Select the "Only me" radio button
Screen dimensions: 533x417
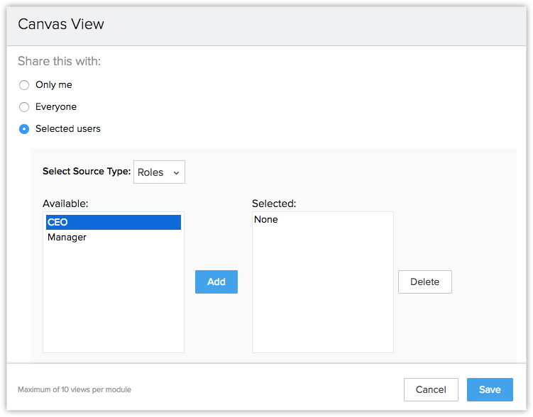[x=24, y=85]
